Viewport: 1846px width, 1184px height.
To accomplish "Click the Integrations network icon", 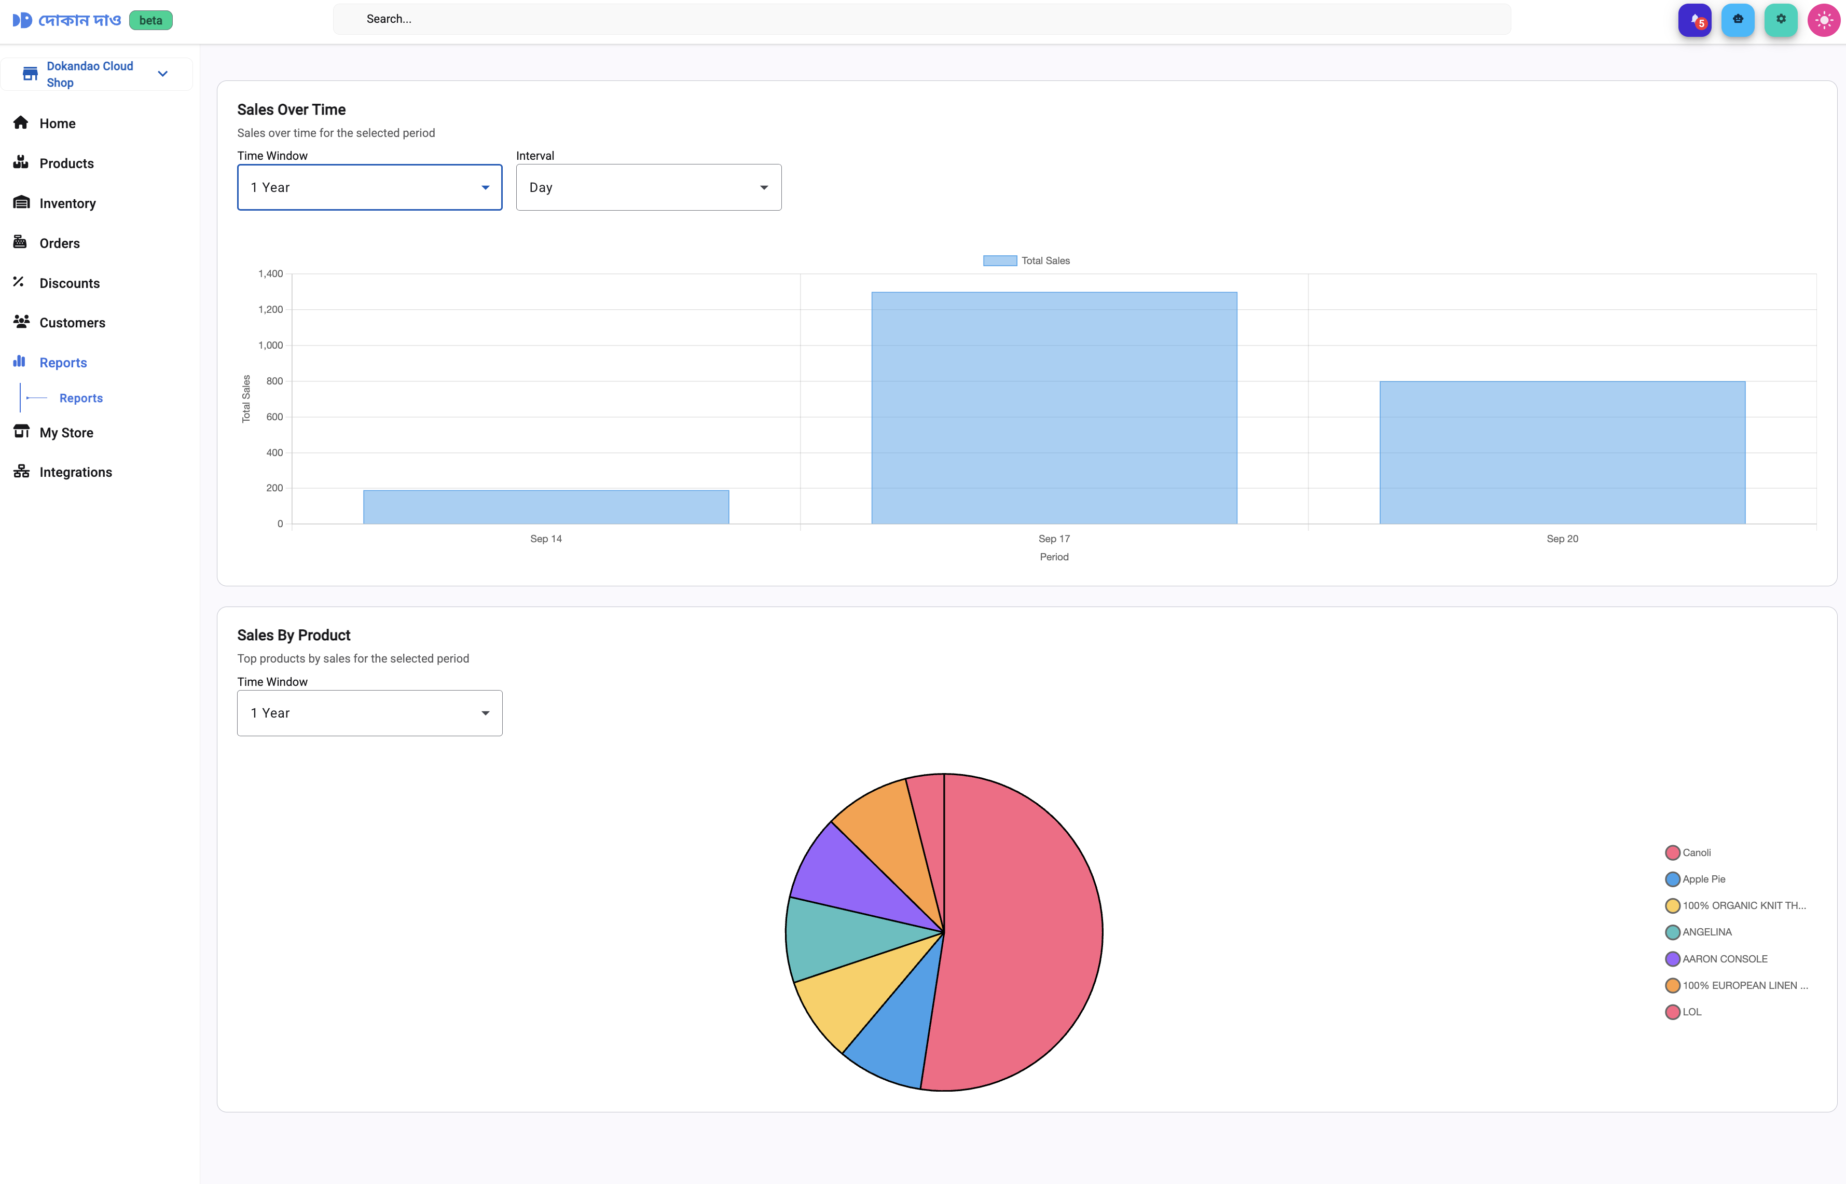I will click(x=21, y=471).
